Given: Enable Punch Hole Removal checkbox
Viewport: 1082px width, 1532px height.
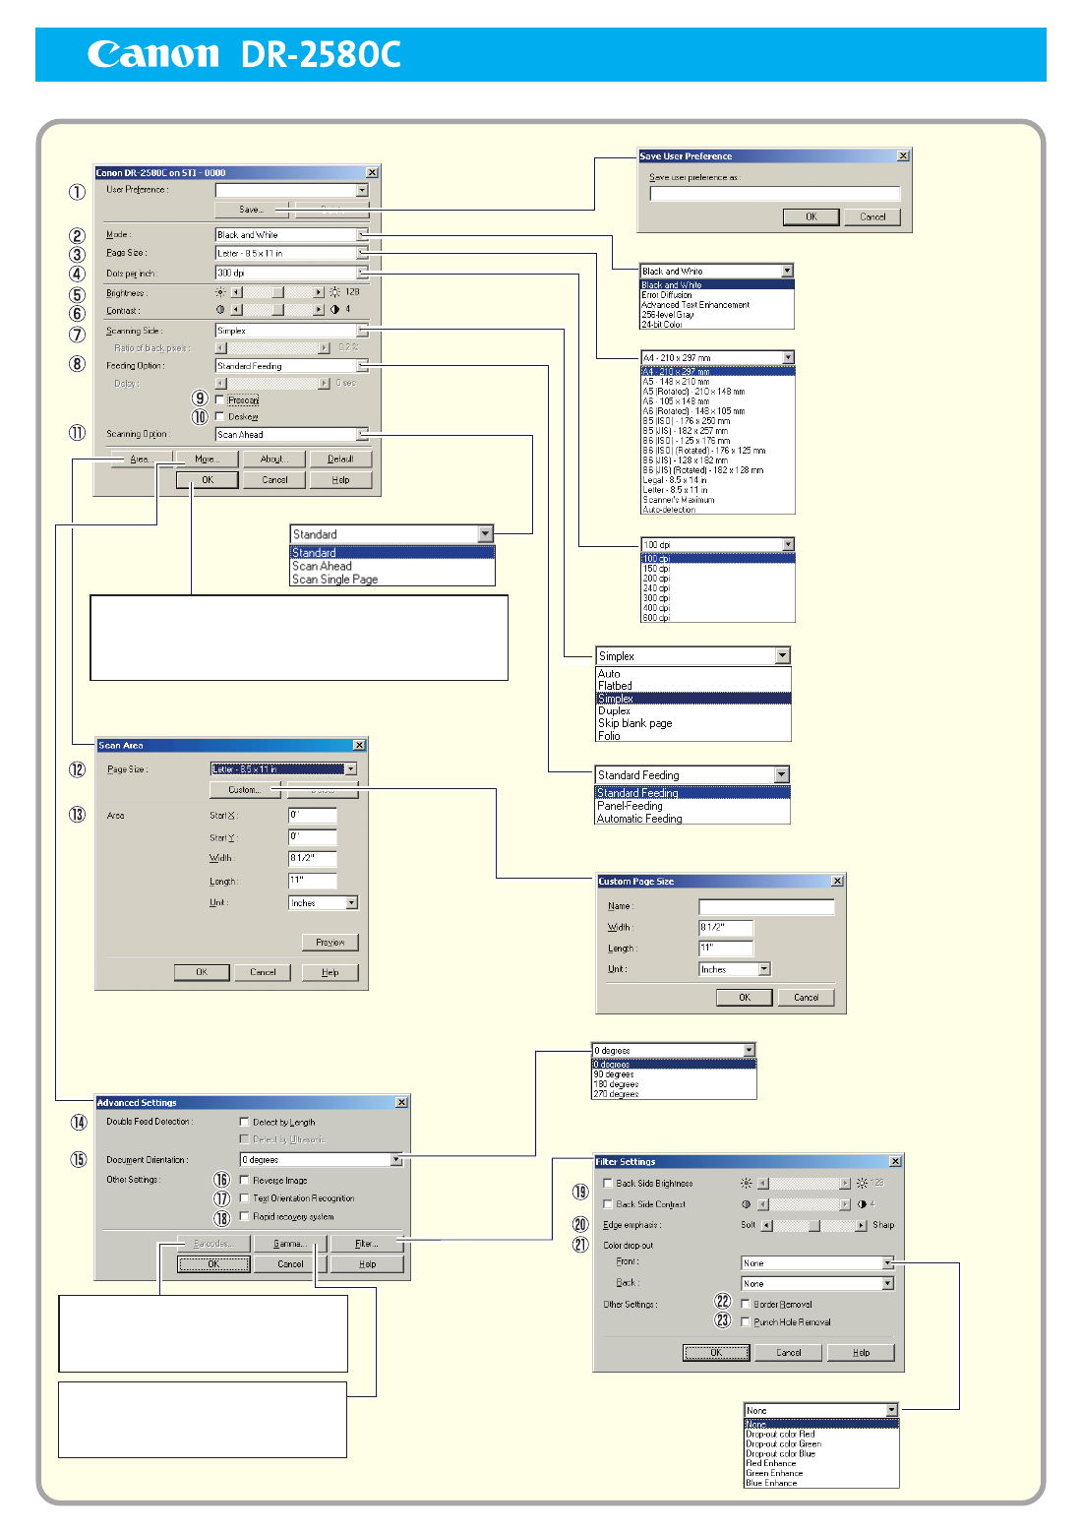Looking at the screenshot, I should (x=746, y=1322).
